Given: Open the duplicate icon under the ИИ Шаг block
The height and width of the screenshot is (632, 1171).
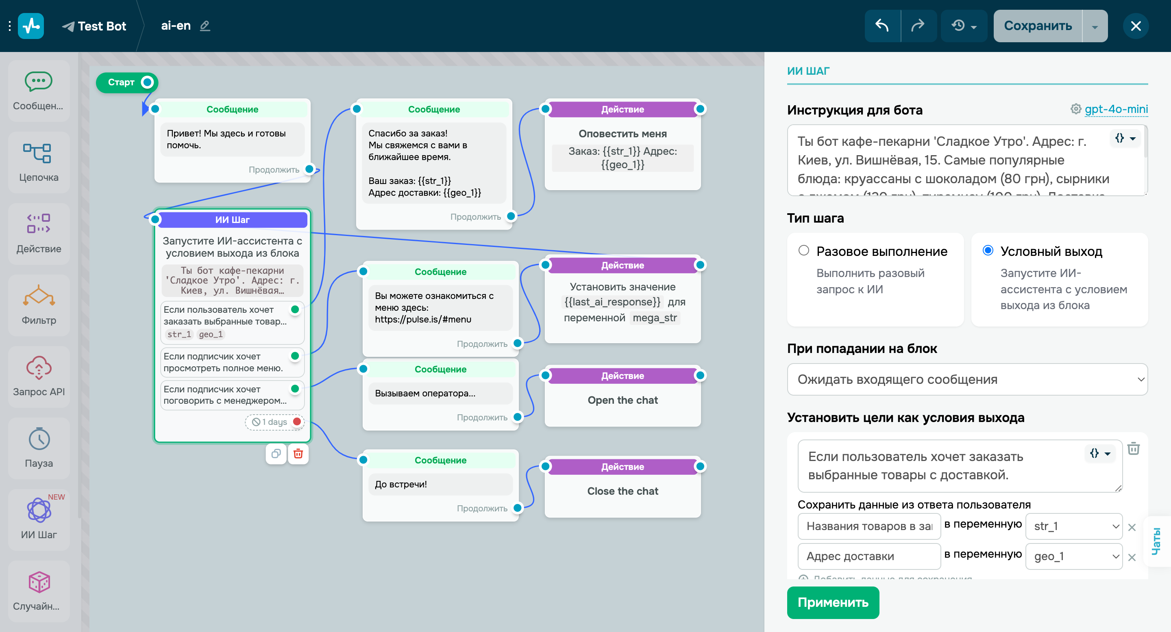Looking at the screenshot, I should [276, 454].
